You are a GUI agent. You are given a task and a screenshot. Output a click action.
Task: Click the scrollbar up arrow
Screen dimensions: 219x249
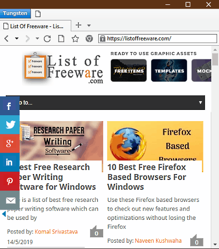(x=215, y=50)
